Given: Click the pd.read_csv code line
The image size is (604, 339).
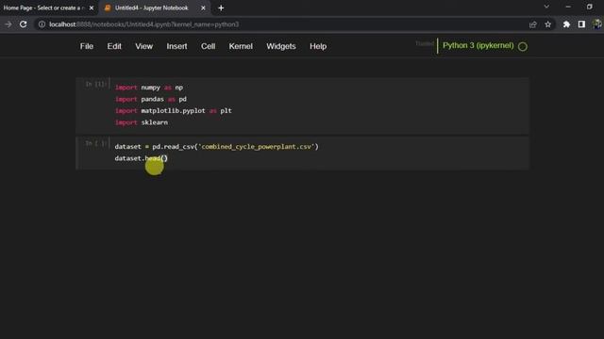Looking at the screenshot, I should [x=216, y=147].
